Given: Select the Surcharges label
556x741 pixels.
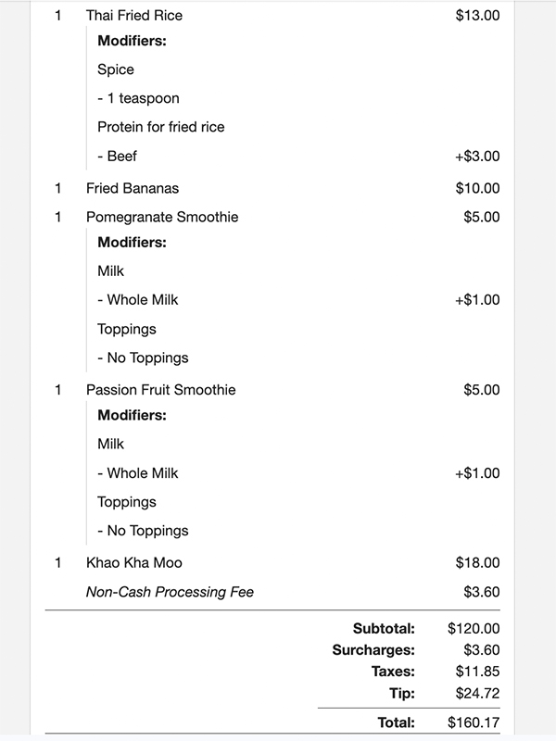Looking at the screenshot, I should tap(373, 650).
